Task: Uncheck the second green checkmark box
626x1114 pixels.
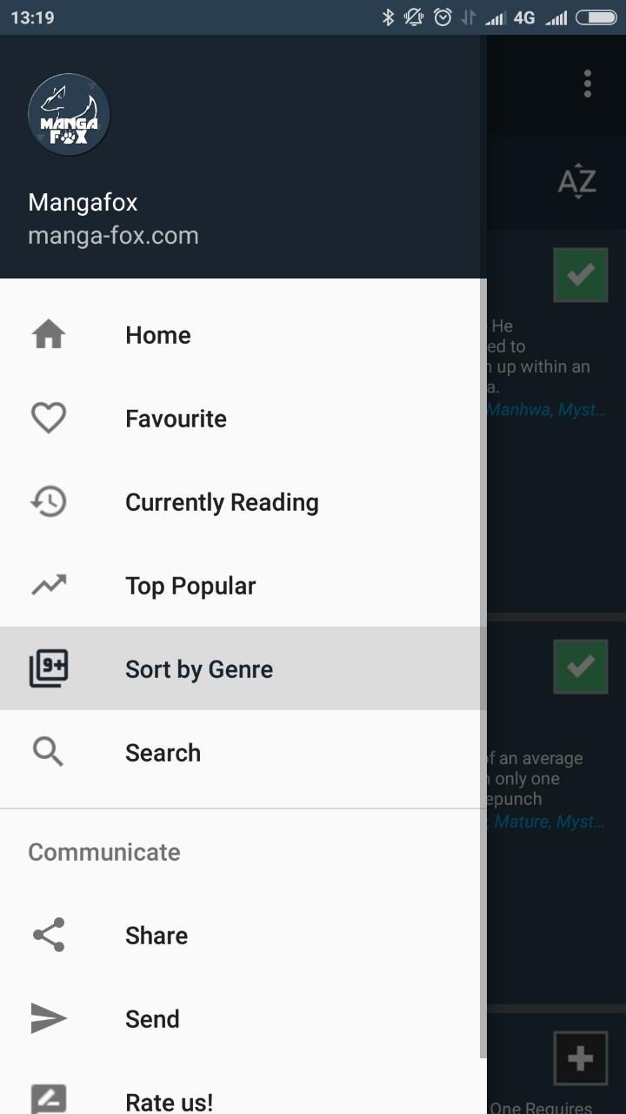Action: [580, 667]
